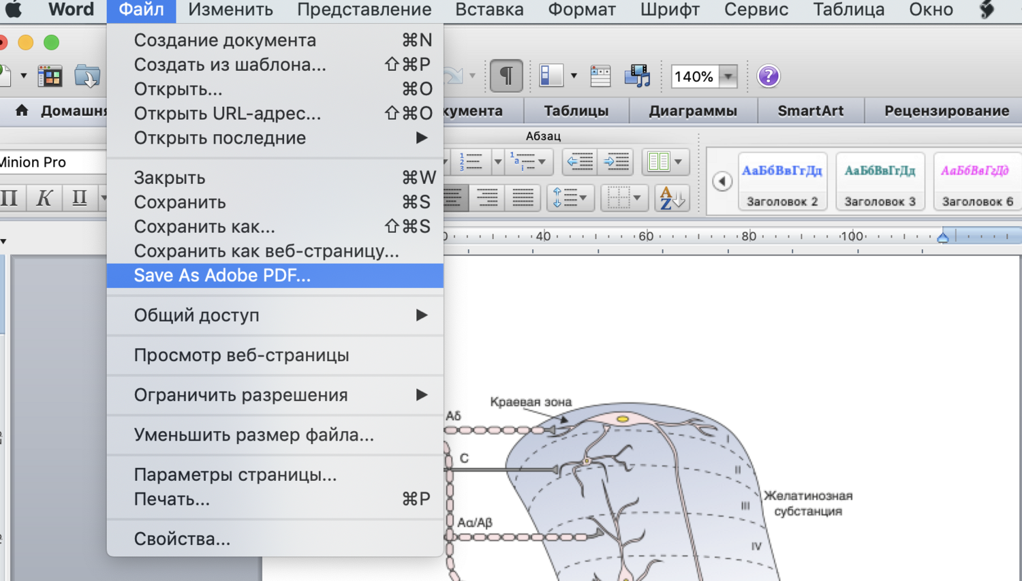
Task: Select Создание документа menu item
Action: click(x=275, y=40)
